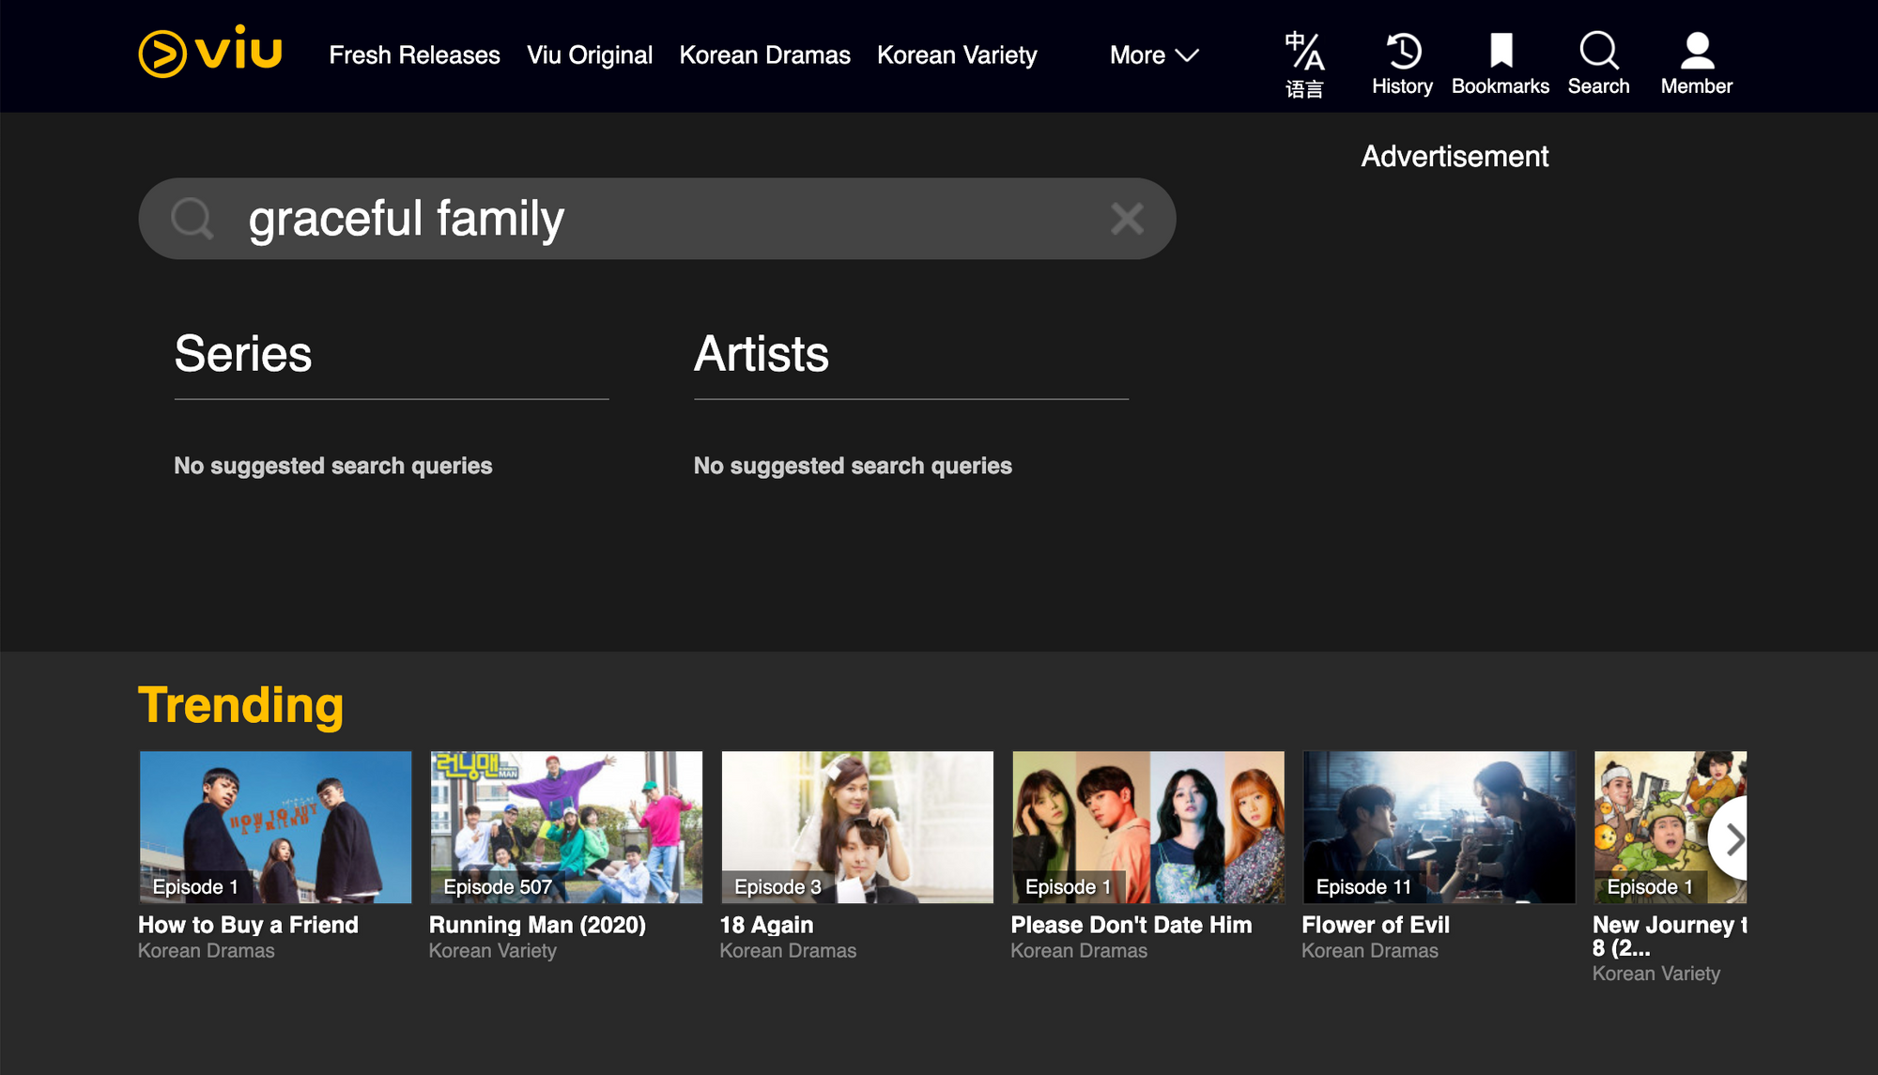Viewport: 1878px width, 1075px height.
Task: Click the Viu logo
Action: pos(210,52)
